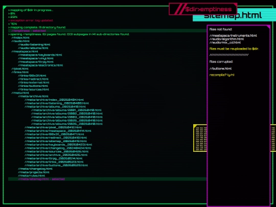The height and width of the screenshot is (207, 276).
Task: Open the //audio.html link
Action: tap(20, 41)
